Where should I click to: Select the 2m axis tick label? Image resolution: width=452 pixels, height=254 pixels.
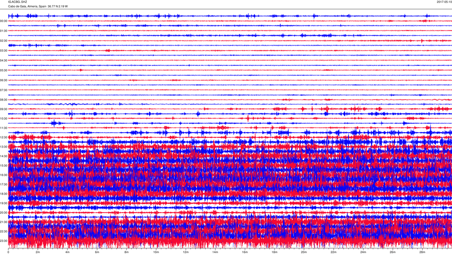(38, 252)
